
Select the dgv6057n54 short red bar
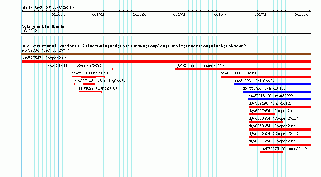(262, 114)
